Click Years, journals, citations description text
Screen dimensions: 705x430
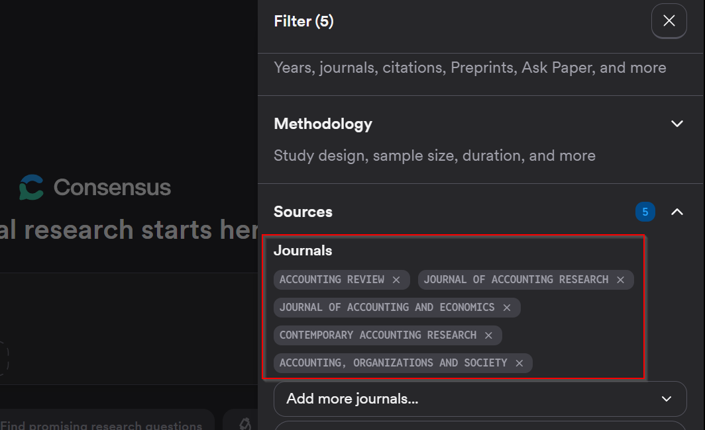coord(470,67)
